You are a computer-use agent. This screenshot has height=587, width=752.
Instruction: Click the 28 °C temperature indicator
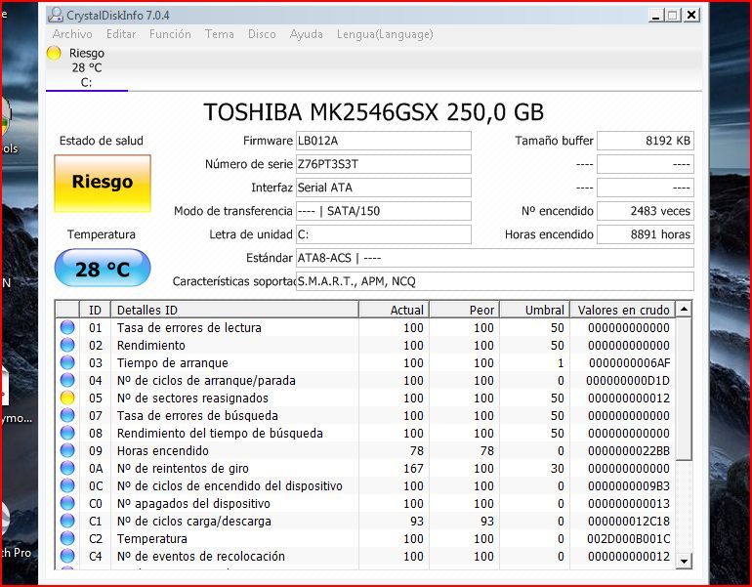click(103, 269)
